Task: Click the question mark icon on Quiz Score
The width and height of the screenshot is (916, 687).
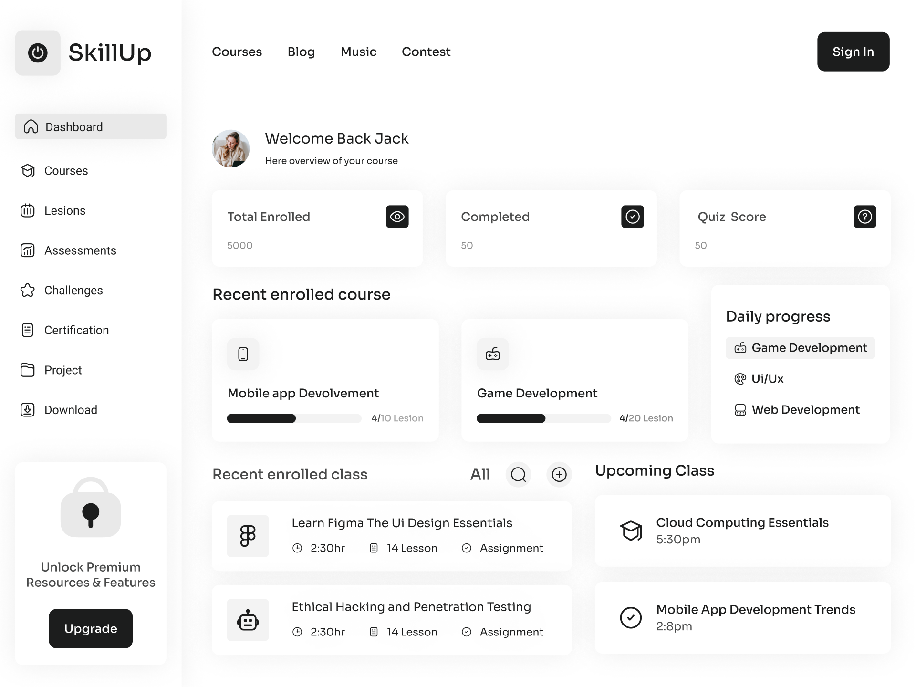Action: click(x=865, y=217)
